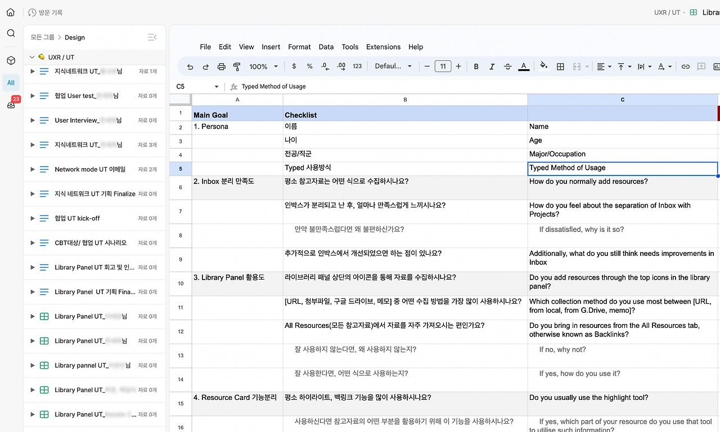Image resolution: width=720 pixels, height=432 pixels.
Task: Open the cube icon in the sidebar
Action: [11, 60]
